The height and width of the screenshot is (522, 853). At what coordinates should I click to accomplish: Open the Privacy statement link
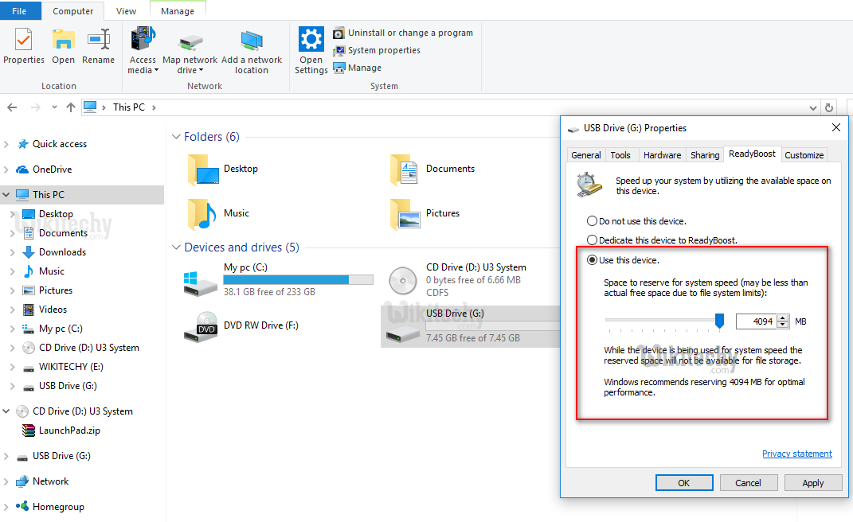pyautogui.click(x=796, y=454)
